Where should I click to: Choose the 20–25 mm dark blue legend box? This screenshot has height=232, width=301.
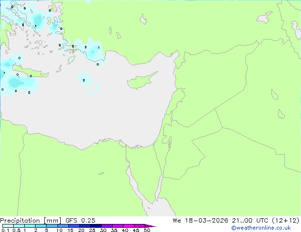[x=85, y=226]
